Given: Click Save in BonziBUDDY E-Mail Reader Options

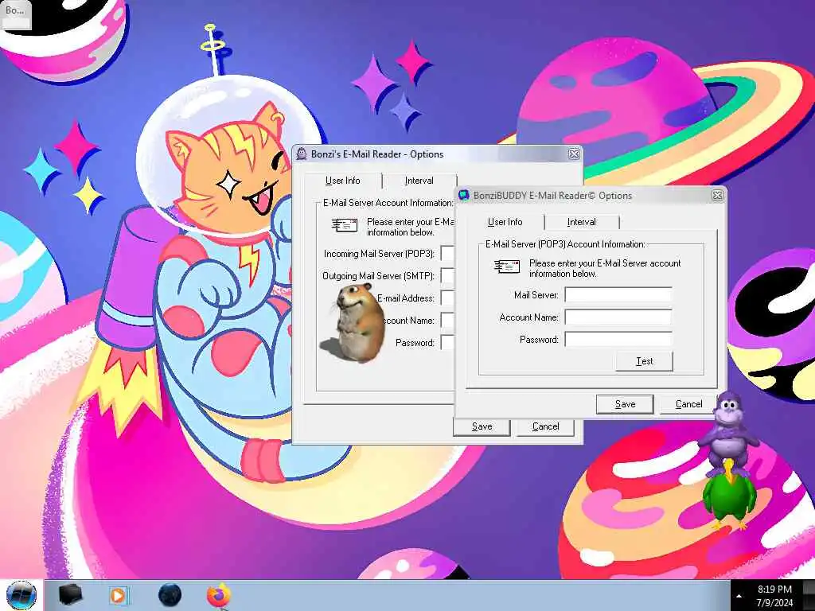Looking at the screenshot, I should [625, 404].
